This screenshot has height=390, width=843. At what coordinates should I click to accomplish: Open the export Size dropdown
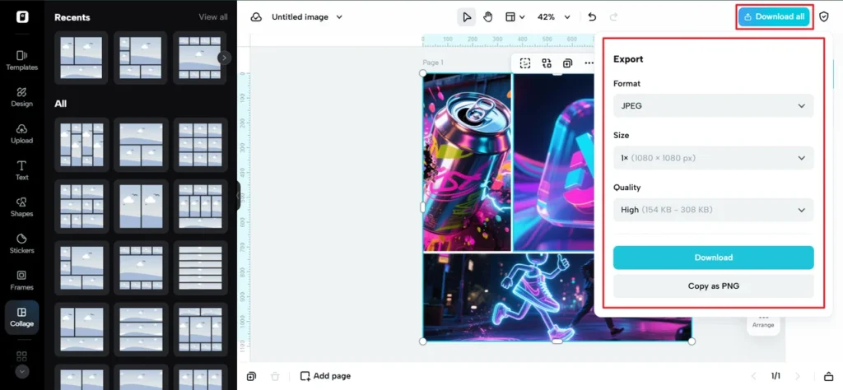[x=714, y=158]
